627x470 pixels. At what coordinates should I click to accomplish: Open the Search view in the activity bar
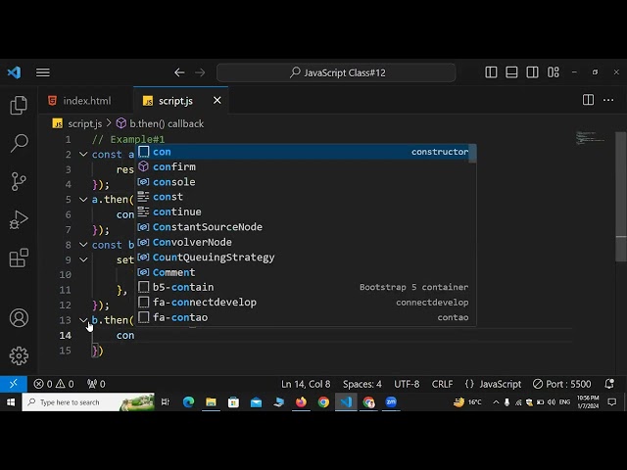point(19,143)
